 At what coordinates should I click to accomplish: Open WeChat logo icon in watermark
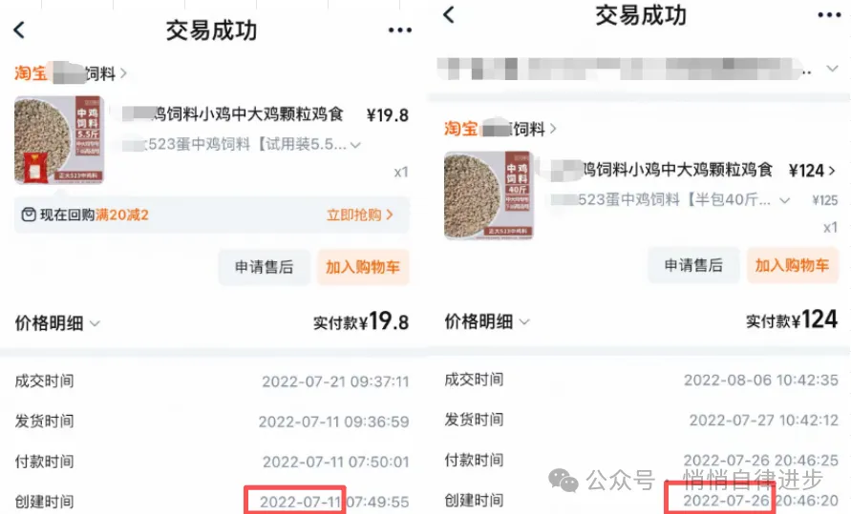[x=564, y=480]
